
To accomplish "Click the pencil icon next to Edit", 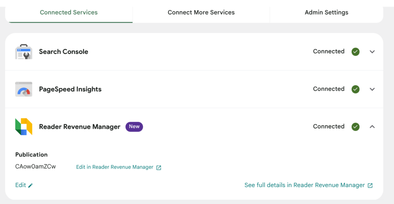I will coord(30,186).
